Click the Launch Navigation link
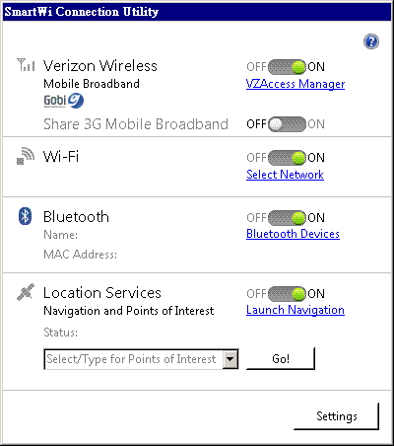 coord(295,310)
